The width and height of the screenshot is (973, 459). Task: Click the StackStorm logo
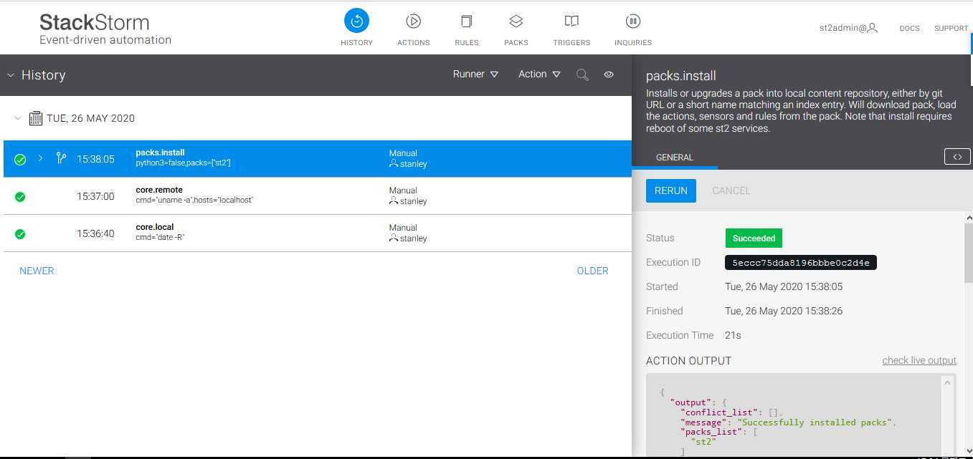tap(105, 29)
